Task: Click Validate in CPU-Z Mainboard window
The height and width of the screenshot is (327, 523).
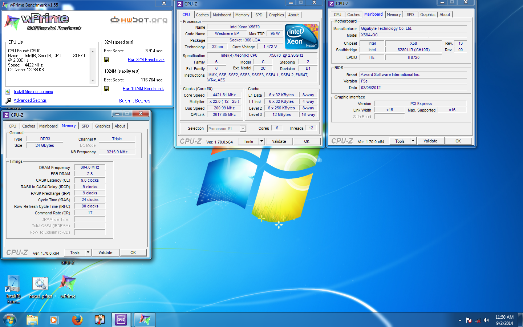Action: [x=430, y=141]
